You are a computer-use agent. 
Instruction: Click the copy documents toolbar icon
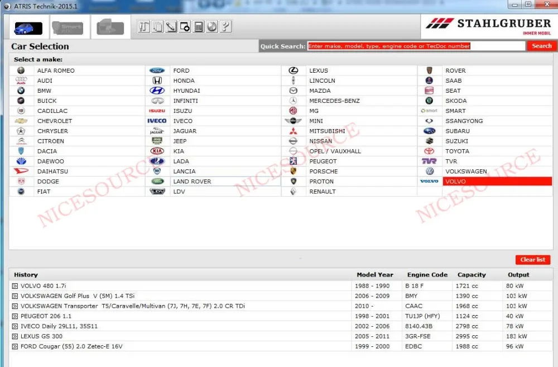(x=157, y=27)
